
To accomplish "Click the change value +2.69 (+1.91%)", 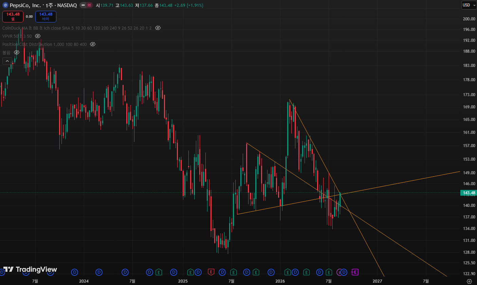I will [189, 5].
